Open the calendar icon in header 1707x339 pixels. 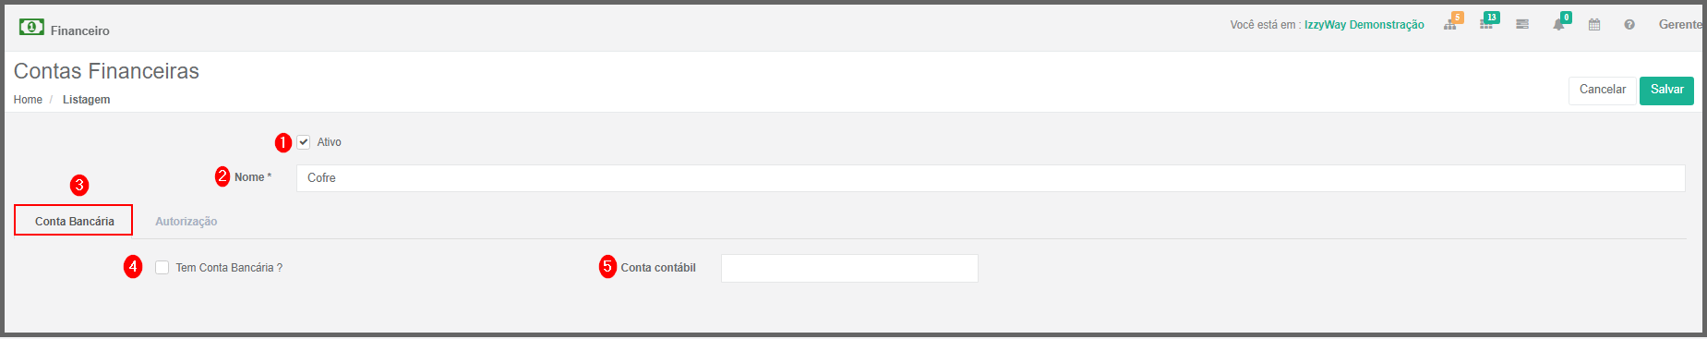pos(1594,25)
